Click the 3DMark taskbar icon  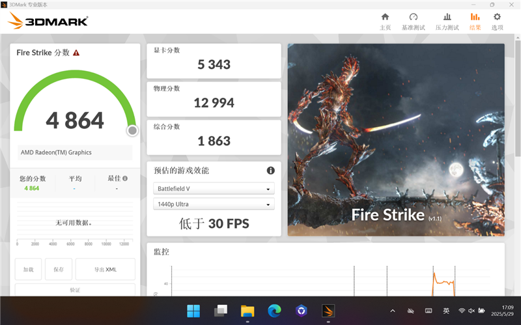tap(328, 311)
